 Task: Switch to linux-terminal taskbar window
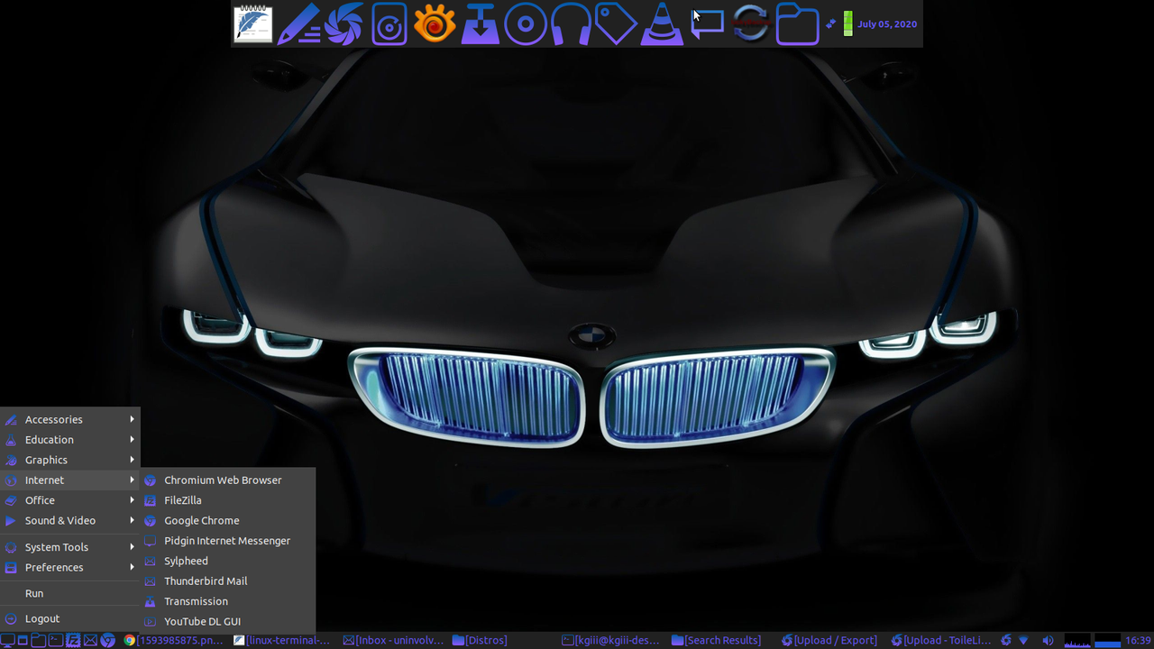[282, 640]
